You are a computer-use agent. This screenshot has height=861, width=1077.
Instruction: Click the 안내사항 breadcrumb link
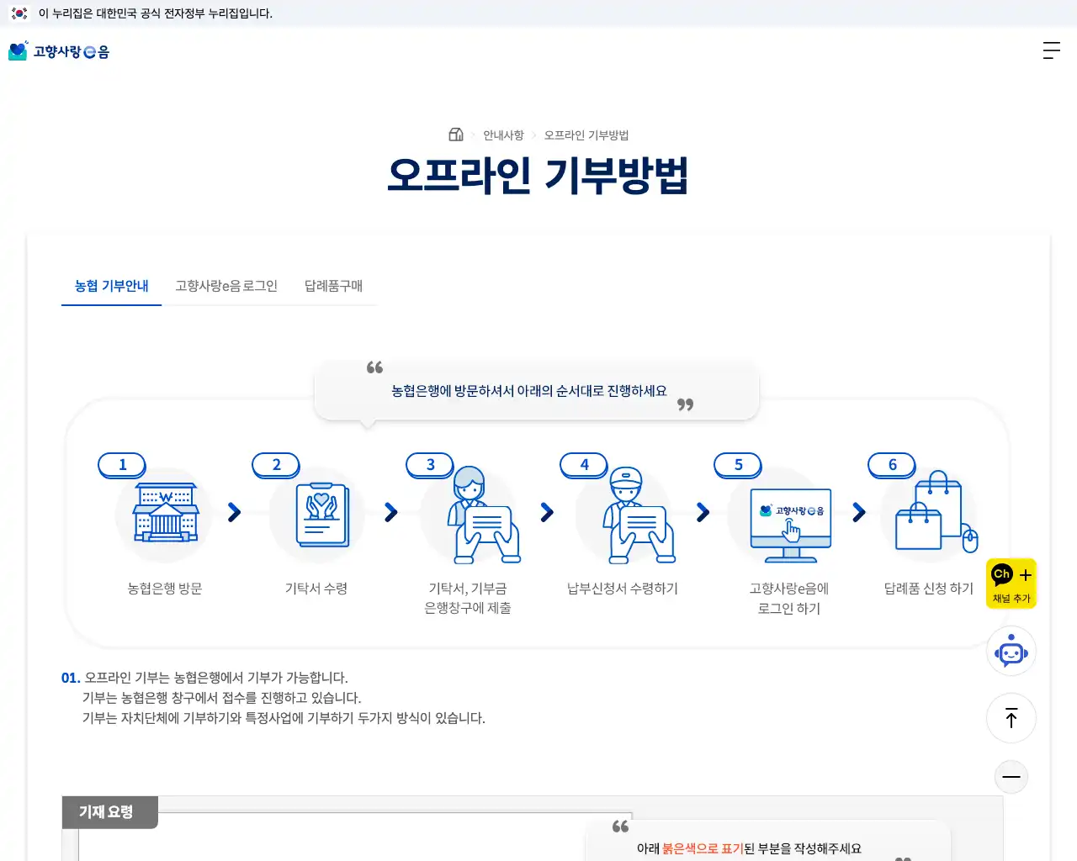point(501,134)
